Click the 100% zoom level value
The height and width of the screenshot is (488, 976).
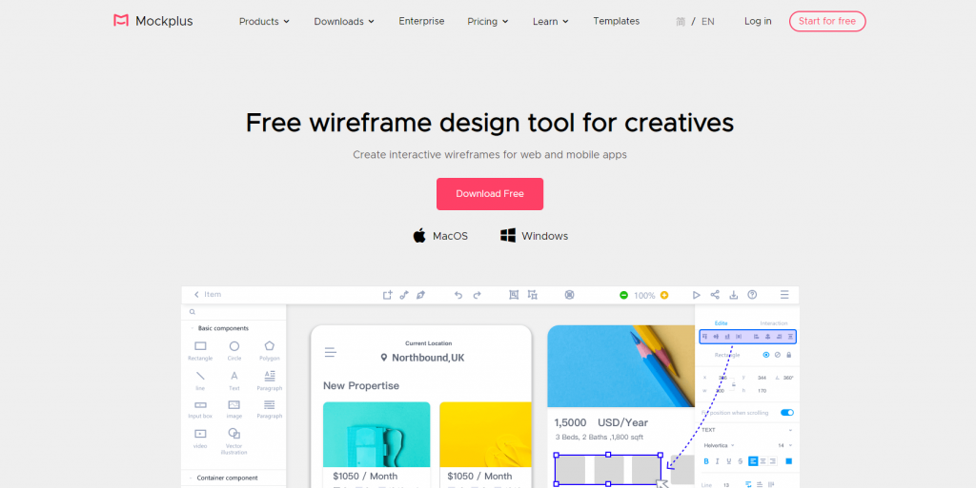[x=644, y=296]
